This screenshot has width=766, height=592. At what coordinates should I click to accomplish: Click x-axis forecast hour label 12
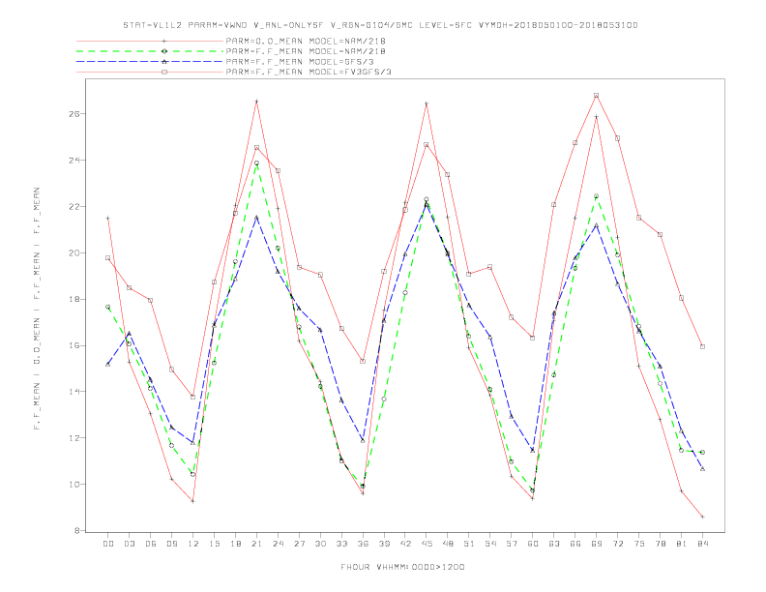click(193, 544)
